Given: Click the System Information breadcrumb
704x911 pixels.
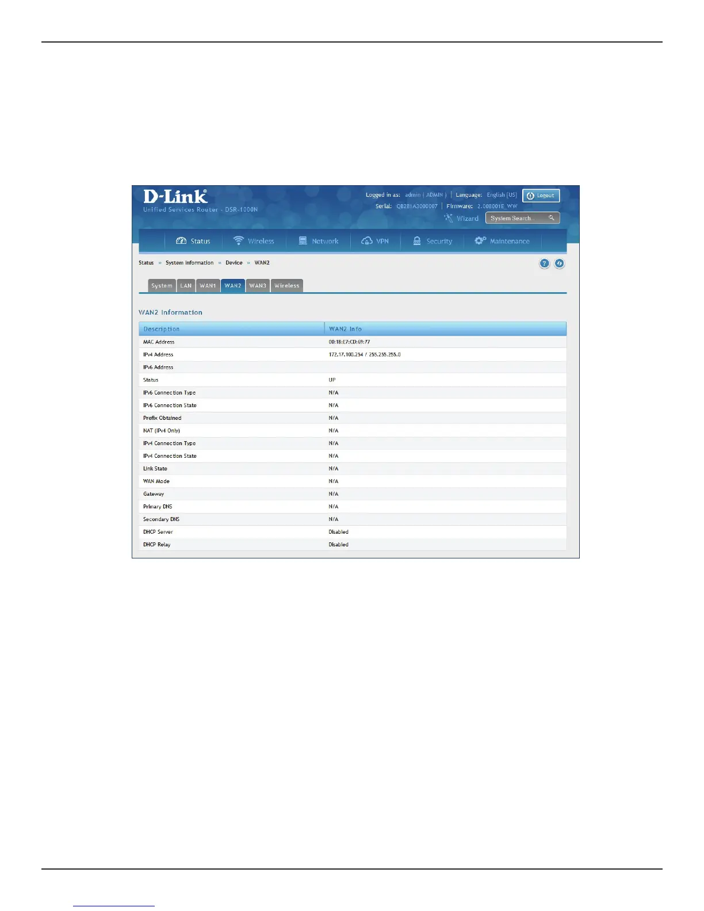Looking at the screenshot, I should 189,263.
